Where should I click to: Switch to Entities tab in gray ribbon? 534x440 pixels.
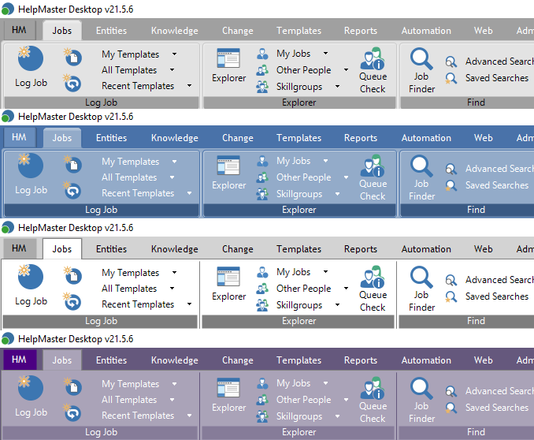click(x=111, y=31)
